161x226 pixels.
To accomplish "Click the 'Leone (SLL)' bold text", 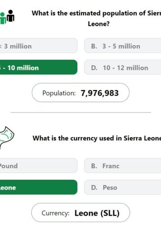I will (97, 213).
